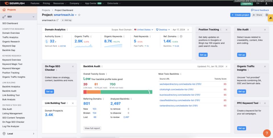Click the Projects breadcrumb link
Viewport: 273px width, 138px height.
tap(46, 10)
